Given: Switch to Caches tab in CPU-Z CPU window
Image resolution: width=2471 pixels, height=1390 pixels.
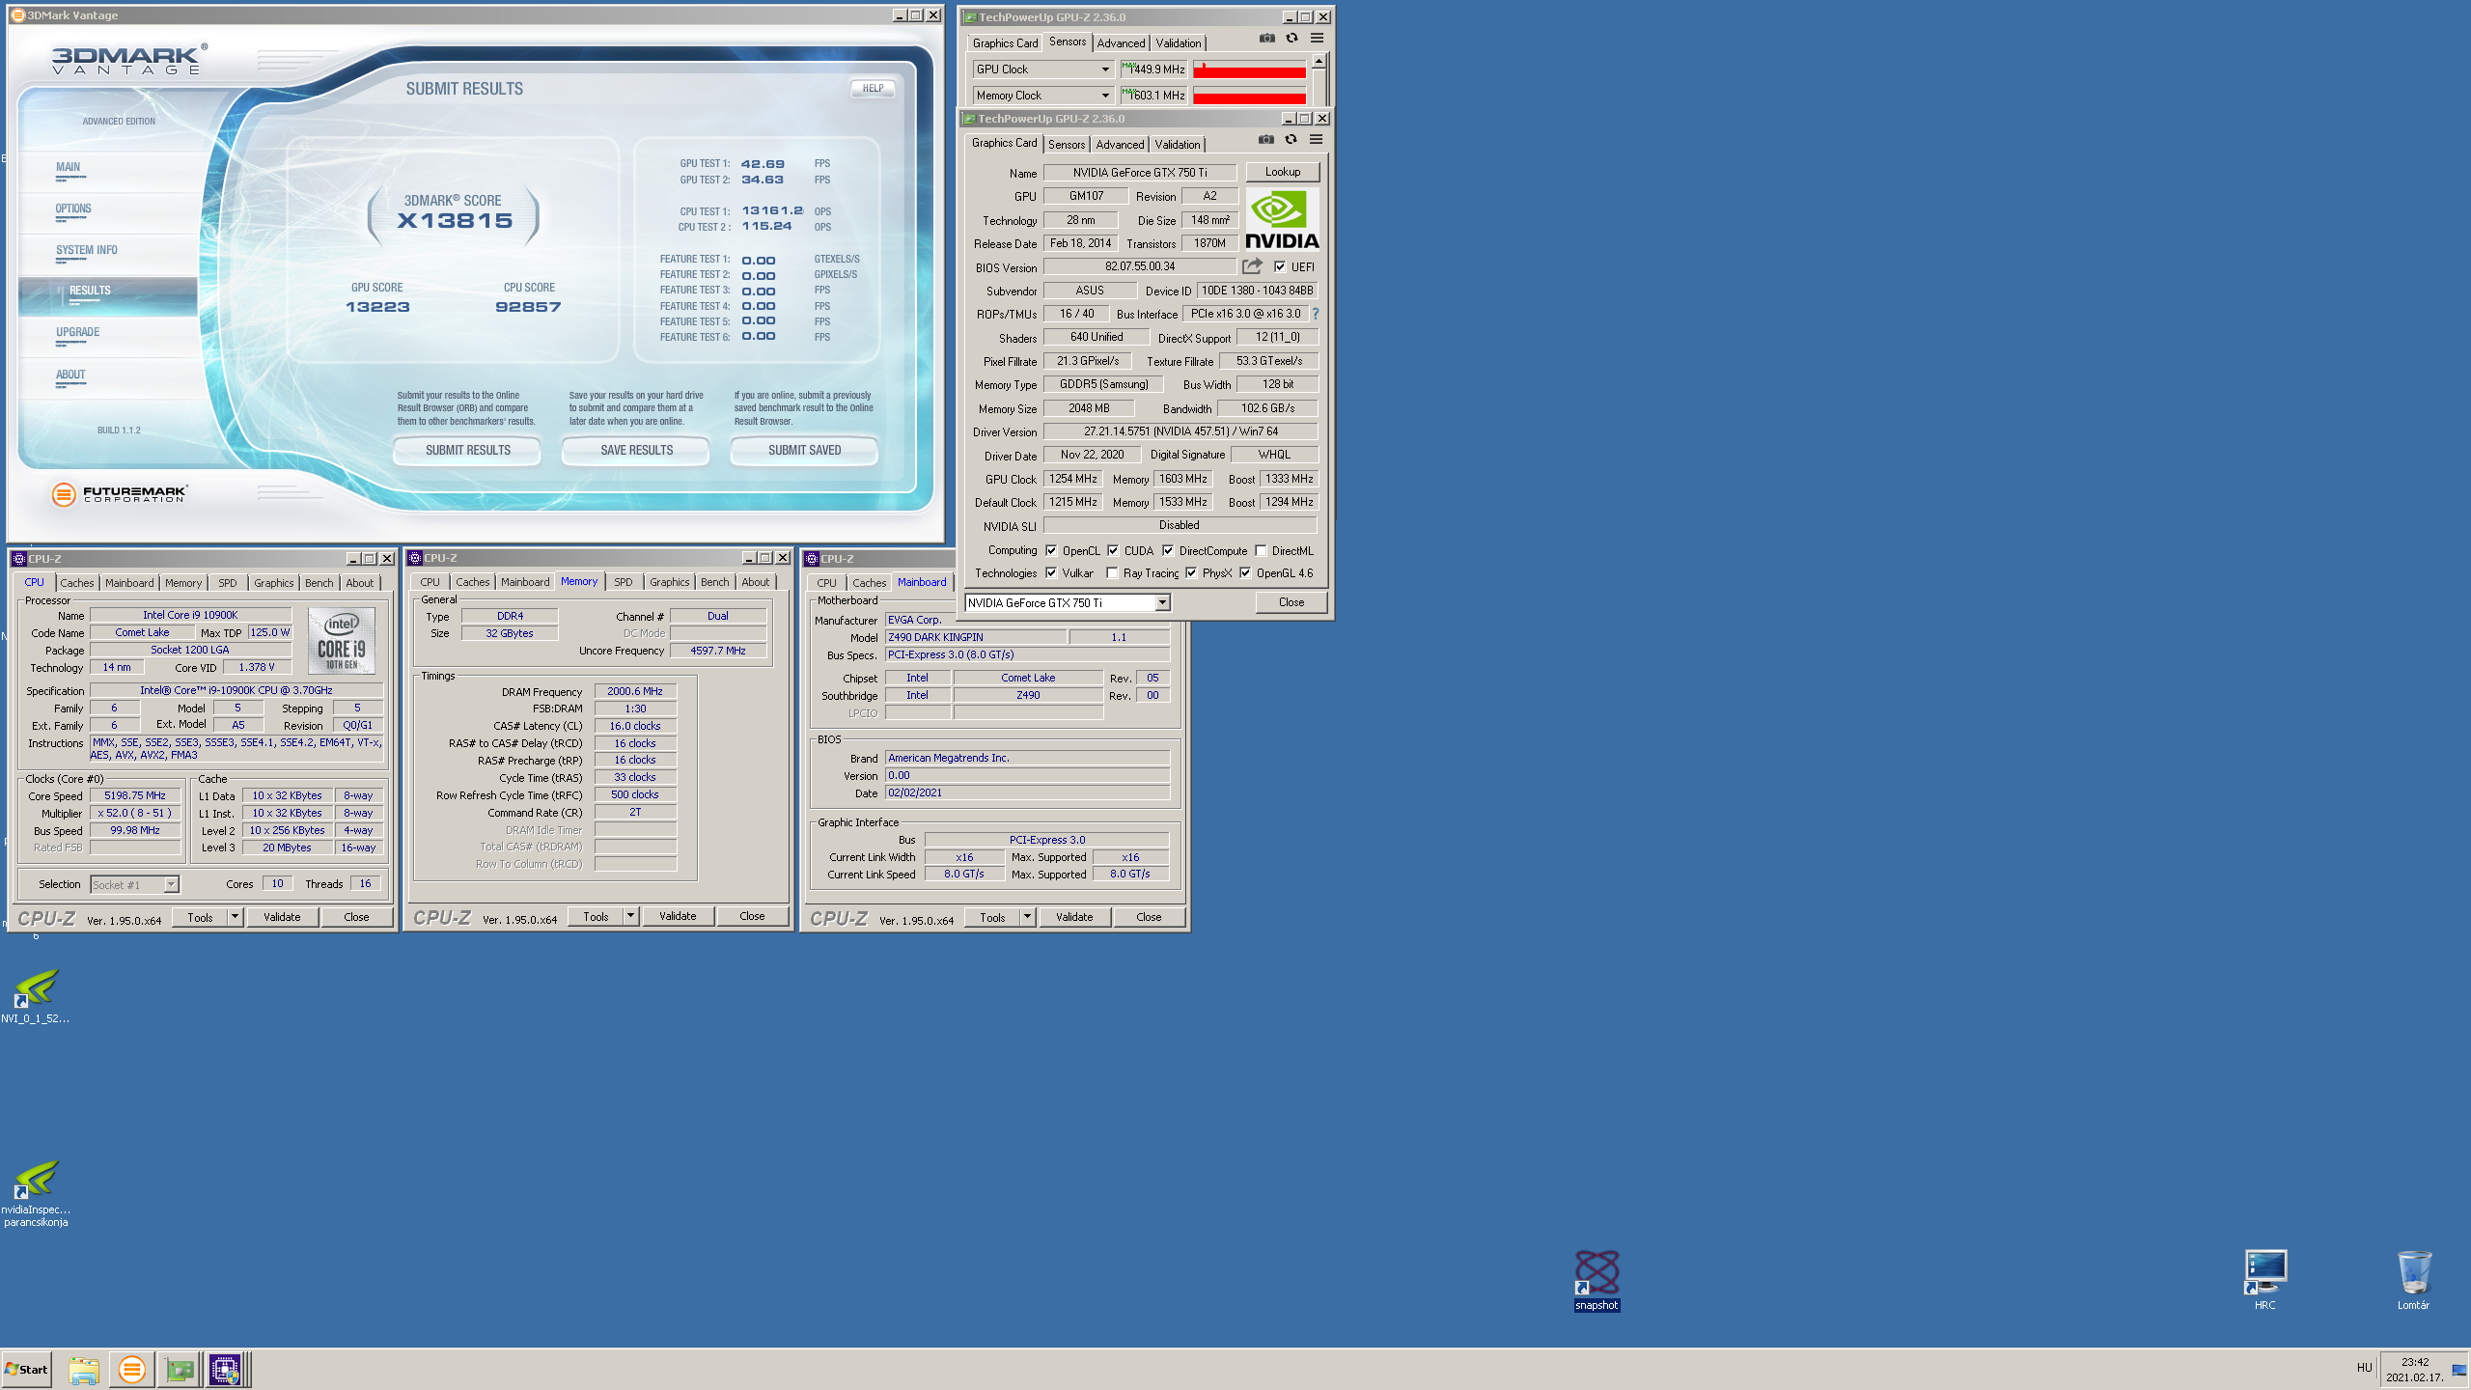Looking at the screenshot, I should tap(76, 583).
